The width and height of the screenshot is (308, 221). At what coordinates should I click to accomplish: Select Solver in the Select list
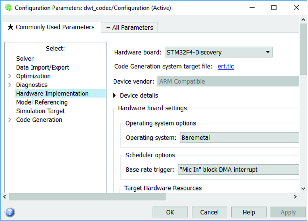25,59
